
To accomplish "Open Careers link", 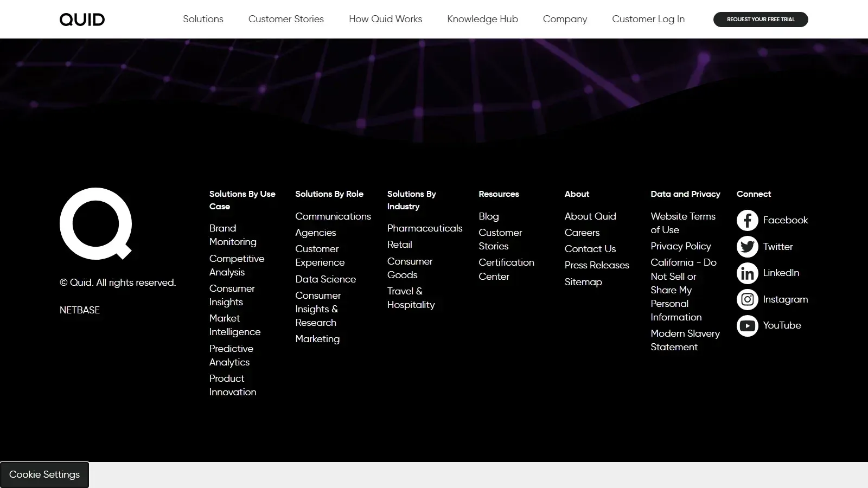I will (582, 233).
